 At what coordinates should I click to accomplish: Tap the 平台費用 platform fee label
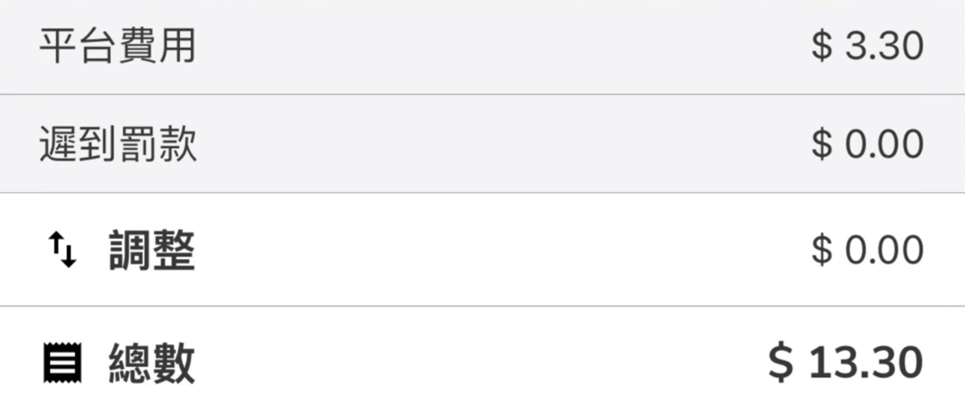tap(118, 46)
